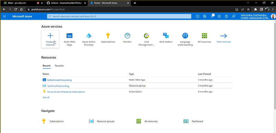The image size is (276, 133).
Task: Open All resources grid icon in Azure services
Action: [x=204, y=36]
